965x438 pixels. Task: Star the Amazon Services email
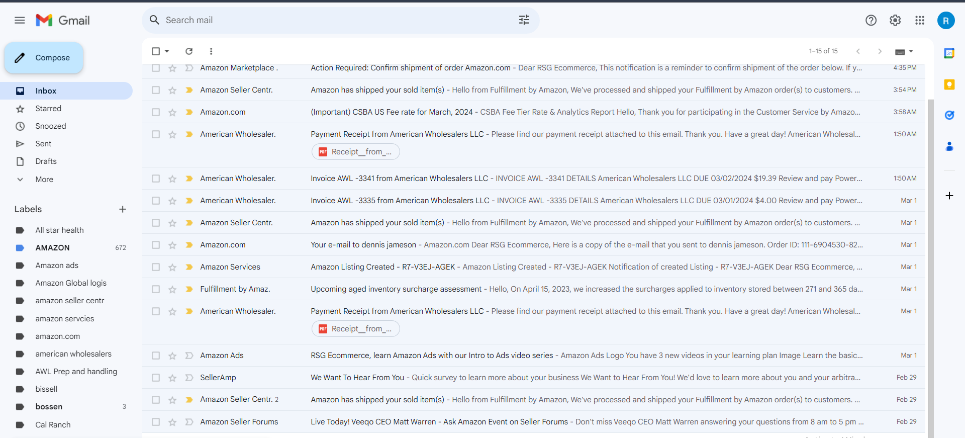[x=172, y=267]
